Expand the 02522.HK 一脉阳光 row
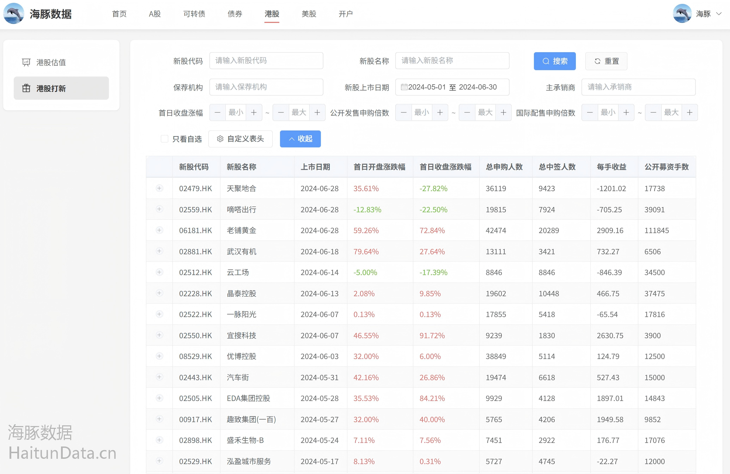 point(159,314)
